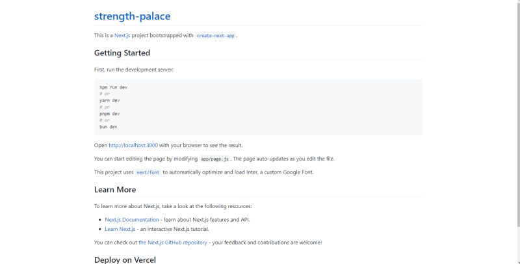Click the 'npm run dev' command line
Screen dimensions: 520x264
[x=114, y=87]
